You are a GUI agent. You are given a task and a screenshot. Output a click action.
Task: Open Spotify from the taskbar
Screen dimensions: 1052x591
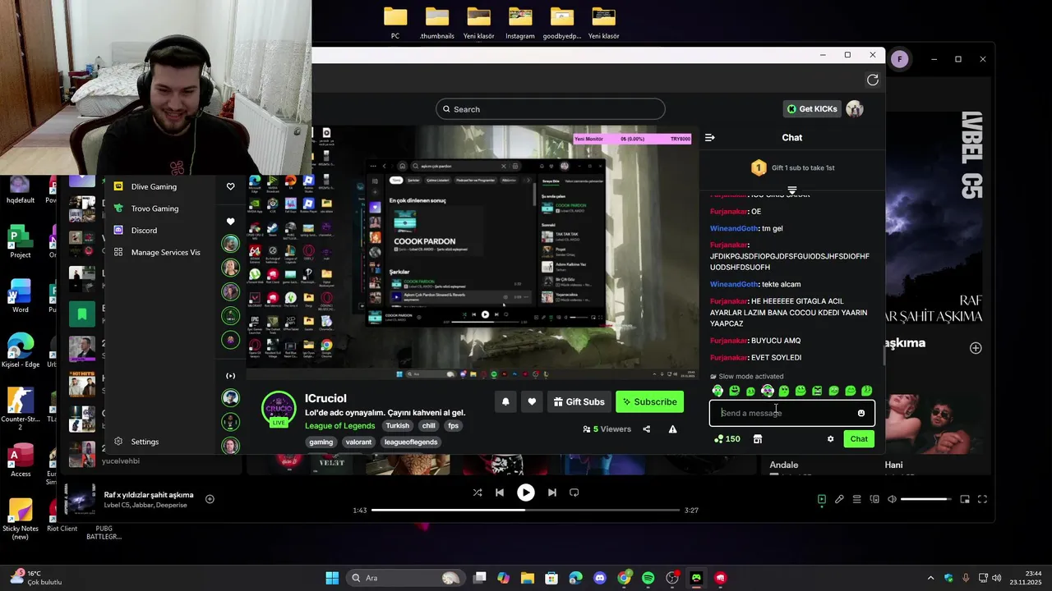[x=648, y=578]
